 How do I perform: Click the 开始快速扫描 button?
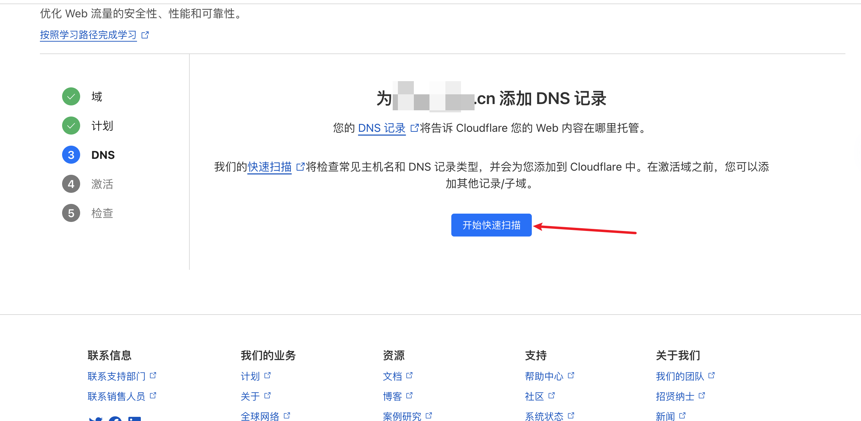pos(491,225)
